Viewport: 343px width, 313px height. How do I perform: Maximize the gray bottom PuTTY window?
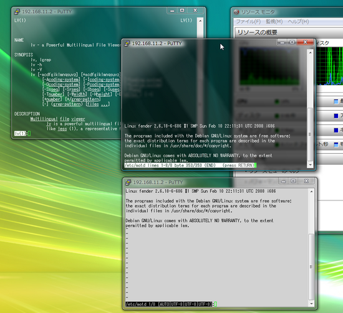tap(293, 181)
